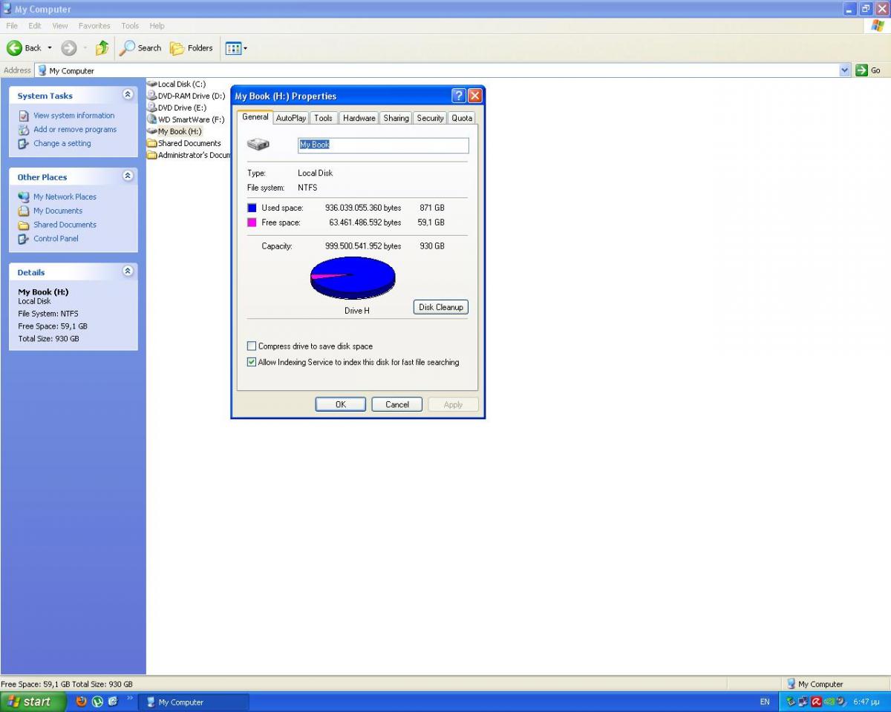Collapse the Other Places panel
The image size is (891, 712).
(128, 177)
